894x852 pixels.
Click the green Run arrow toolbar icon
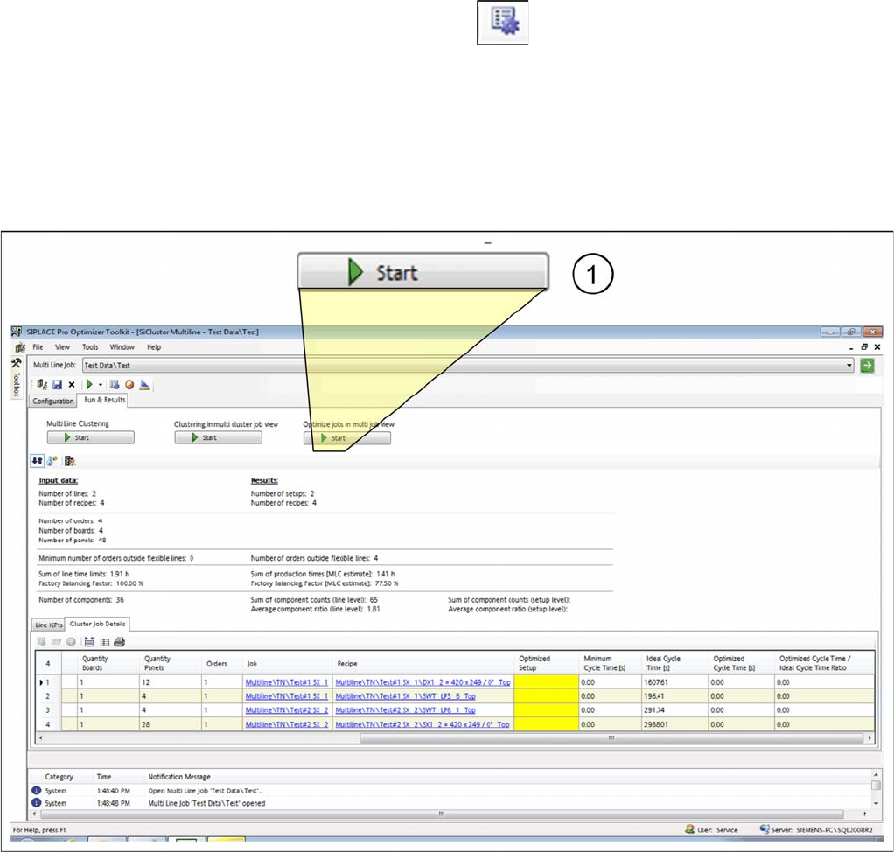[x=88, y=384]
